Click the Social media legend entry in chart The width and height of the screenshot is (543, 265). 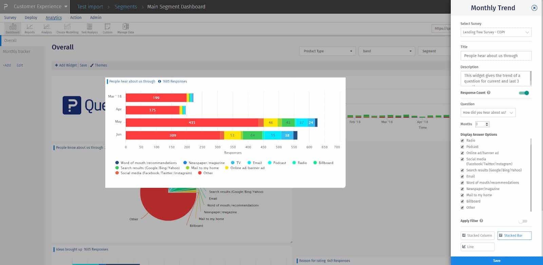(x=153, y=173)
